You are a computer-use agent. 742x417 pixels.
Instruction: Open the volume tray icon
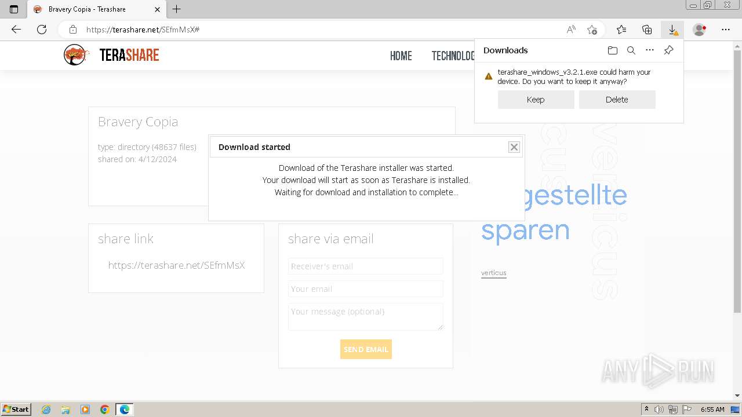(659, 409)
